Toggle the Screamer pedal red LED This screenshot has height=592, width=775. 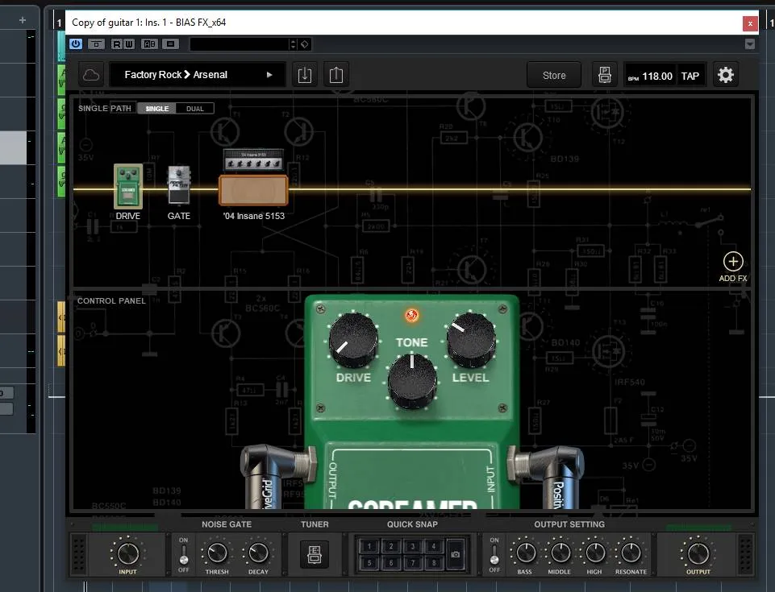point(411,315)
